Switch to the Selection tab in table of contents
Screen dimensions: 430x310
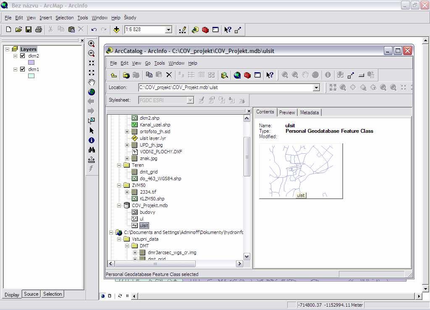[52, 294]
